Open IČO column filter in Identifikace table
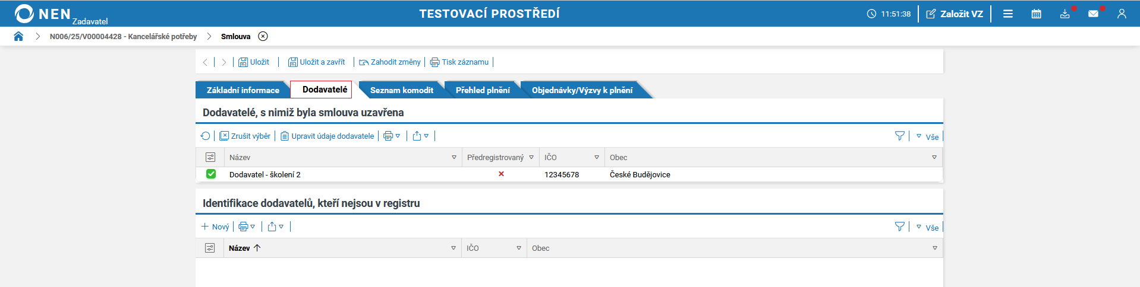Image resolution: width=1140 pixels, height=287 pixels. tap(519, 248)
